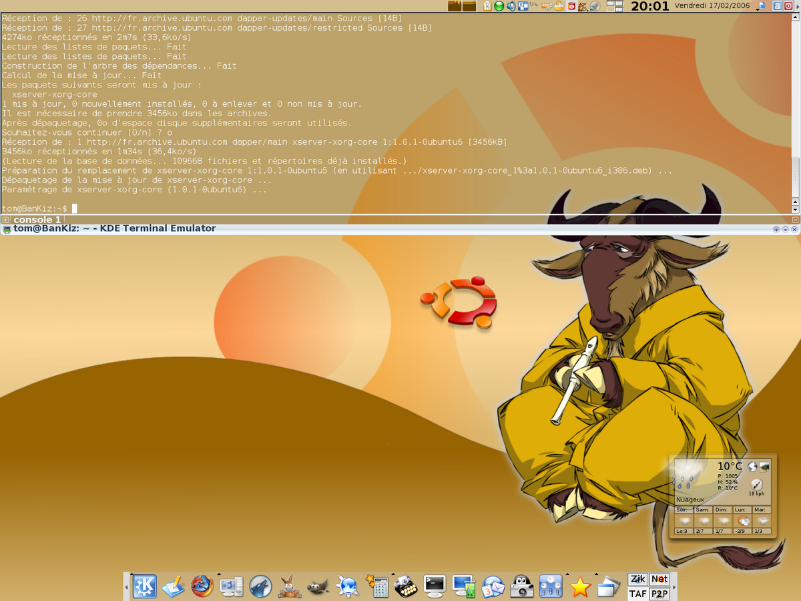
Task: Start aMule donkey icon in the panel
Action: [x=290, y=586]
